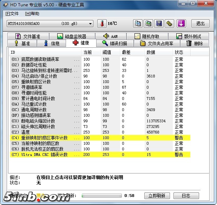Switch to the 磁盘监视器 tab
Image resolution: width=217 pixels, height=205 pixels.
71,36
